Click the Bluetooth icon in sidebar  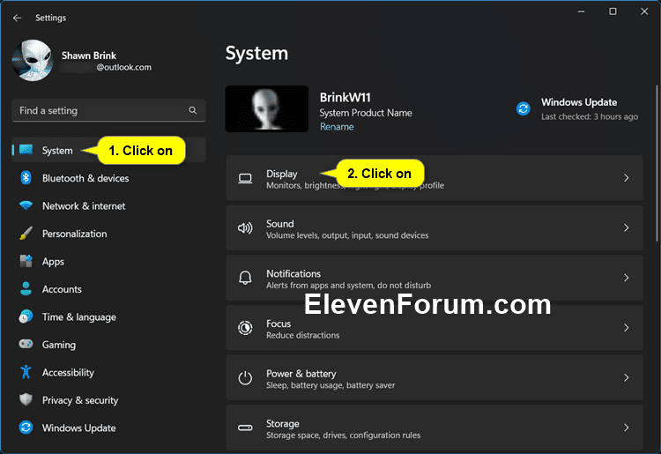pyautogui.click(x=26, y=178)
